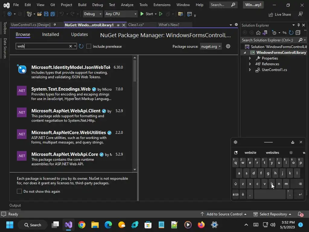The height and width of the screenshot is (232, 309).
Task: Toggle pin on the NuGet document tab
Action: pyautogui.click(x=118, y=25)
